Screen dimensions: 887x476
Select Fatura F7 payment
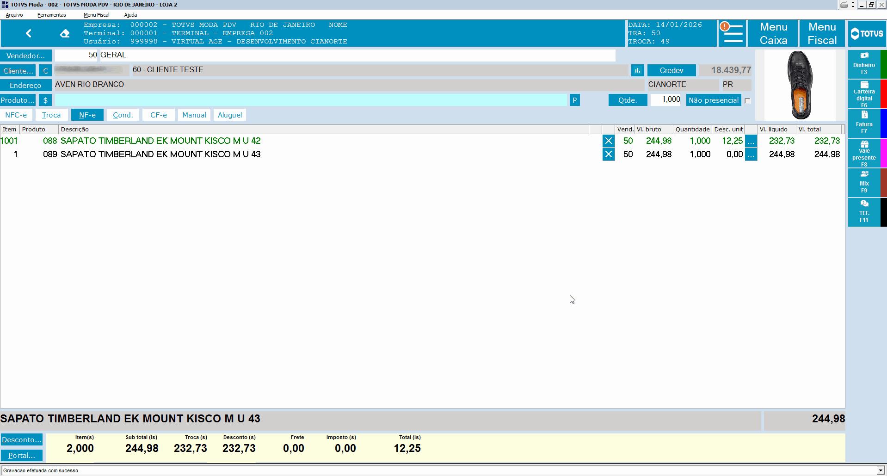tap(864, 124)
